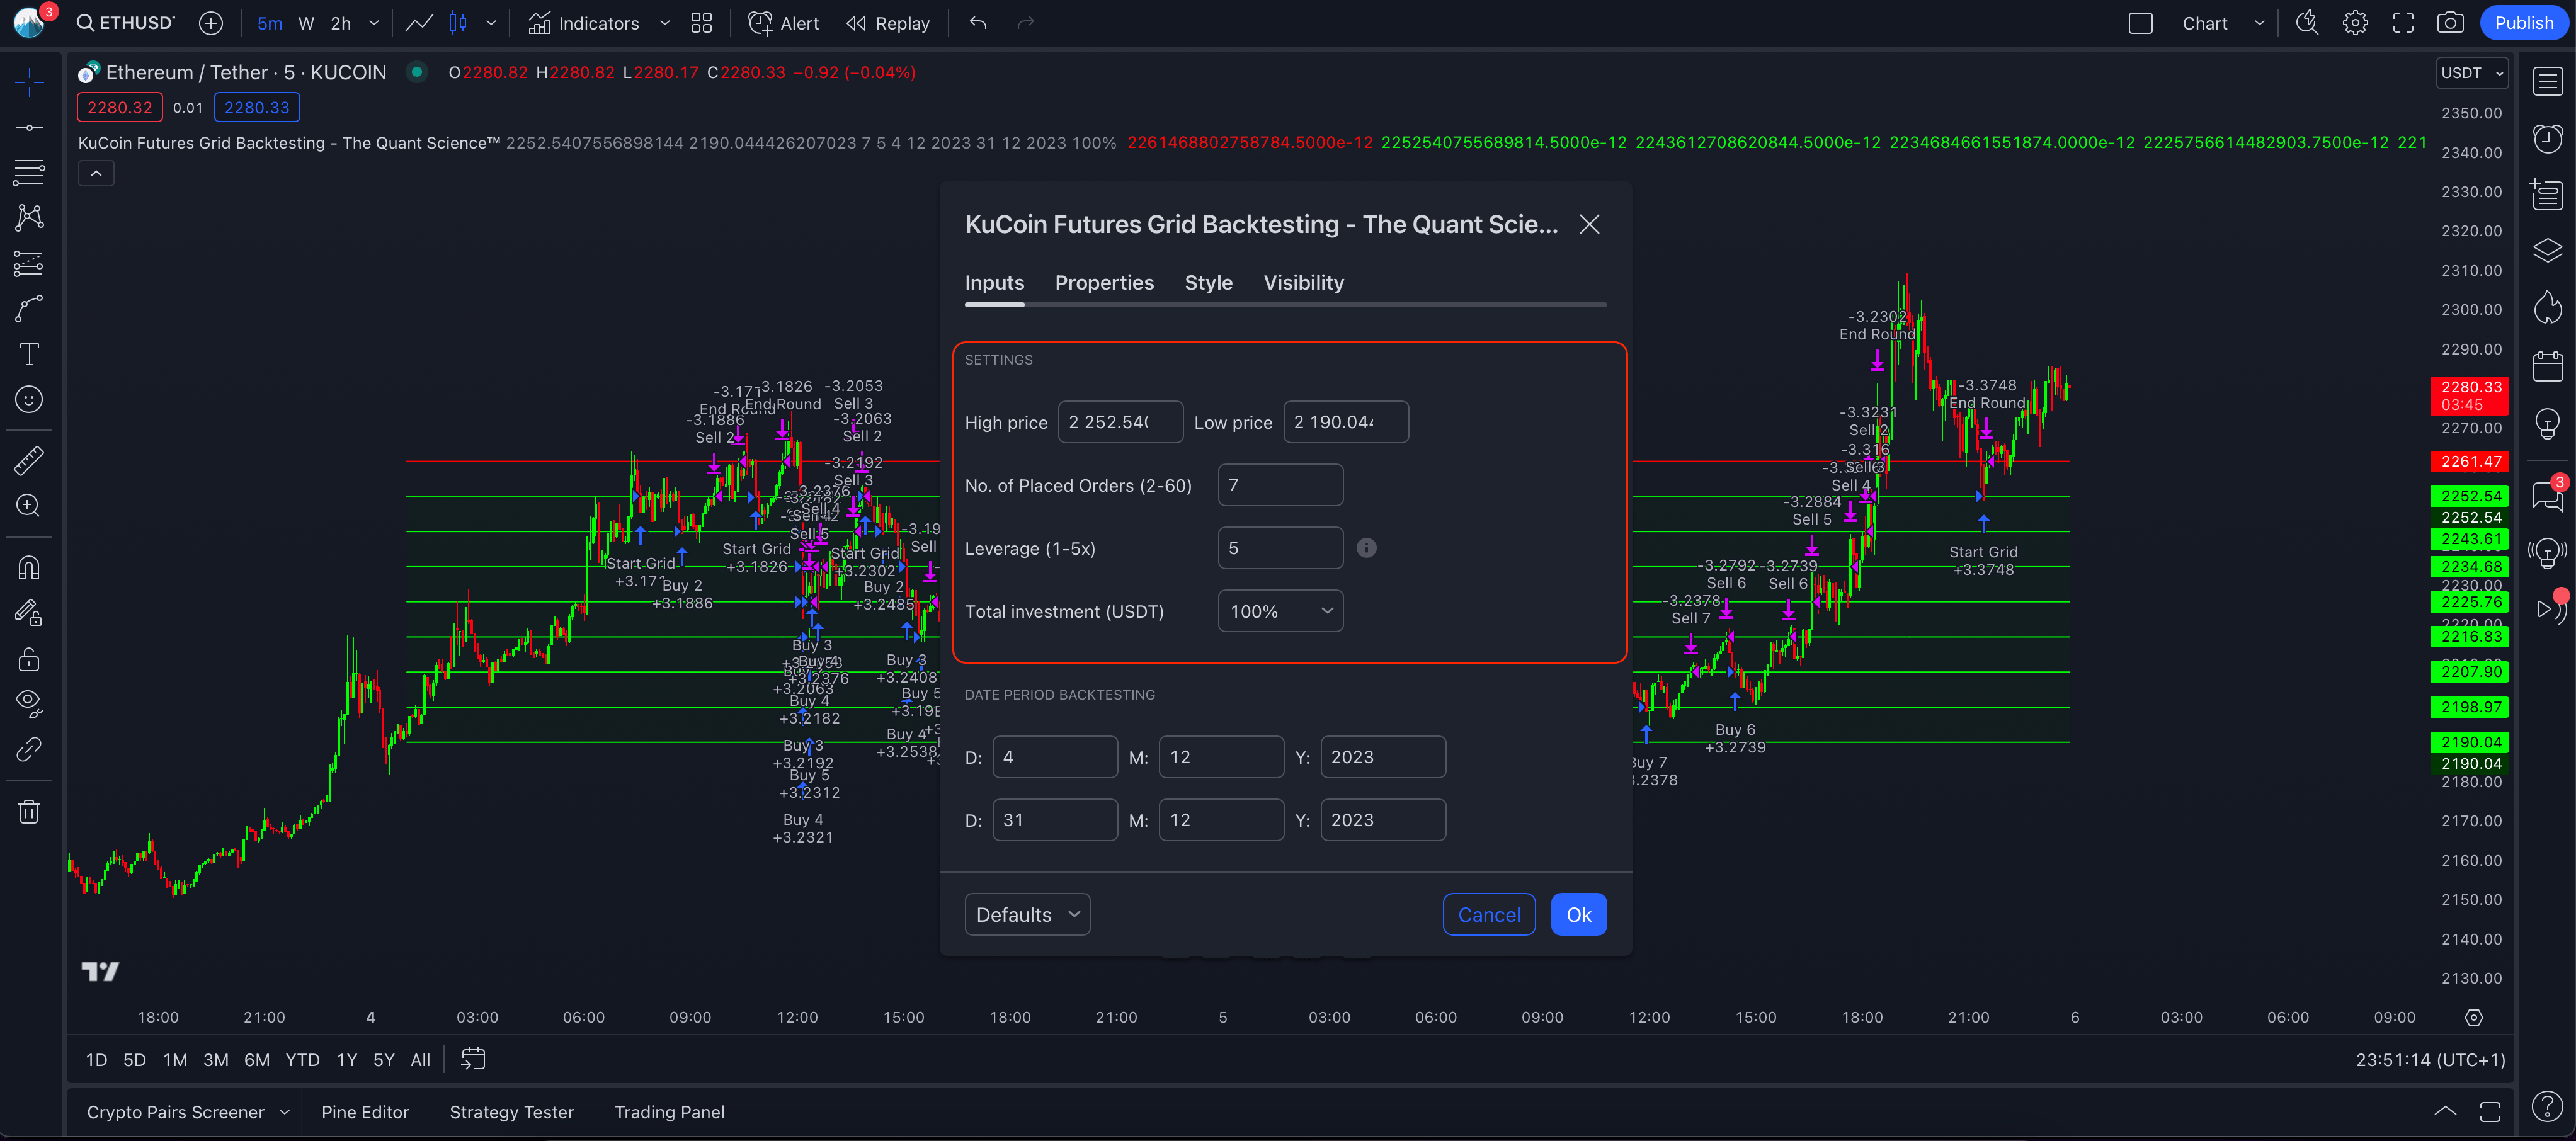Open the Total investment 100% dropdown
Screen dimensions: 2576x1141
(x=1280, y=611)
